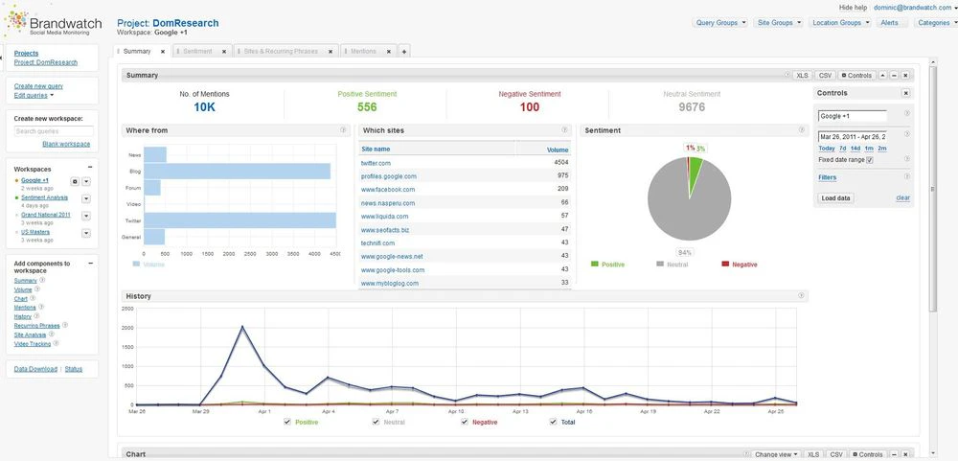
Task: Open help icon beside Fixed date range
Action: (906, 159)
